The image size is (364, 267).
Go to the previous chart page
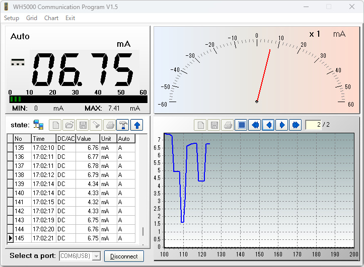[x=268, y=125]
